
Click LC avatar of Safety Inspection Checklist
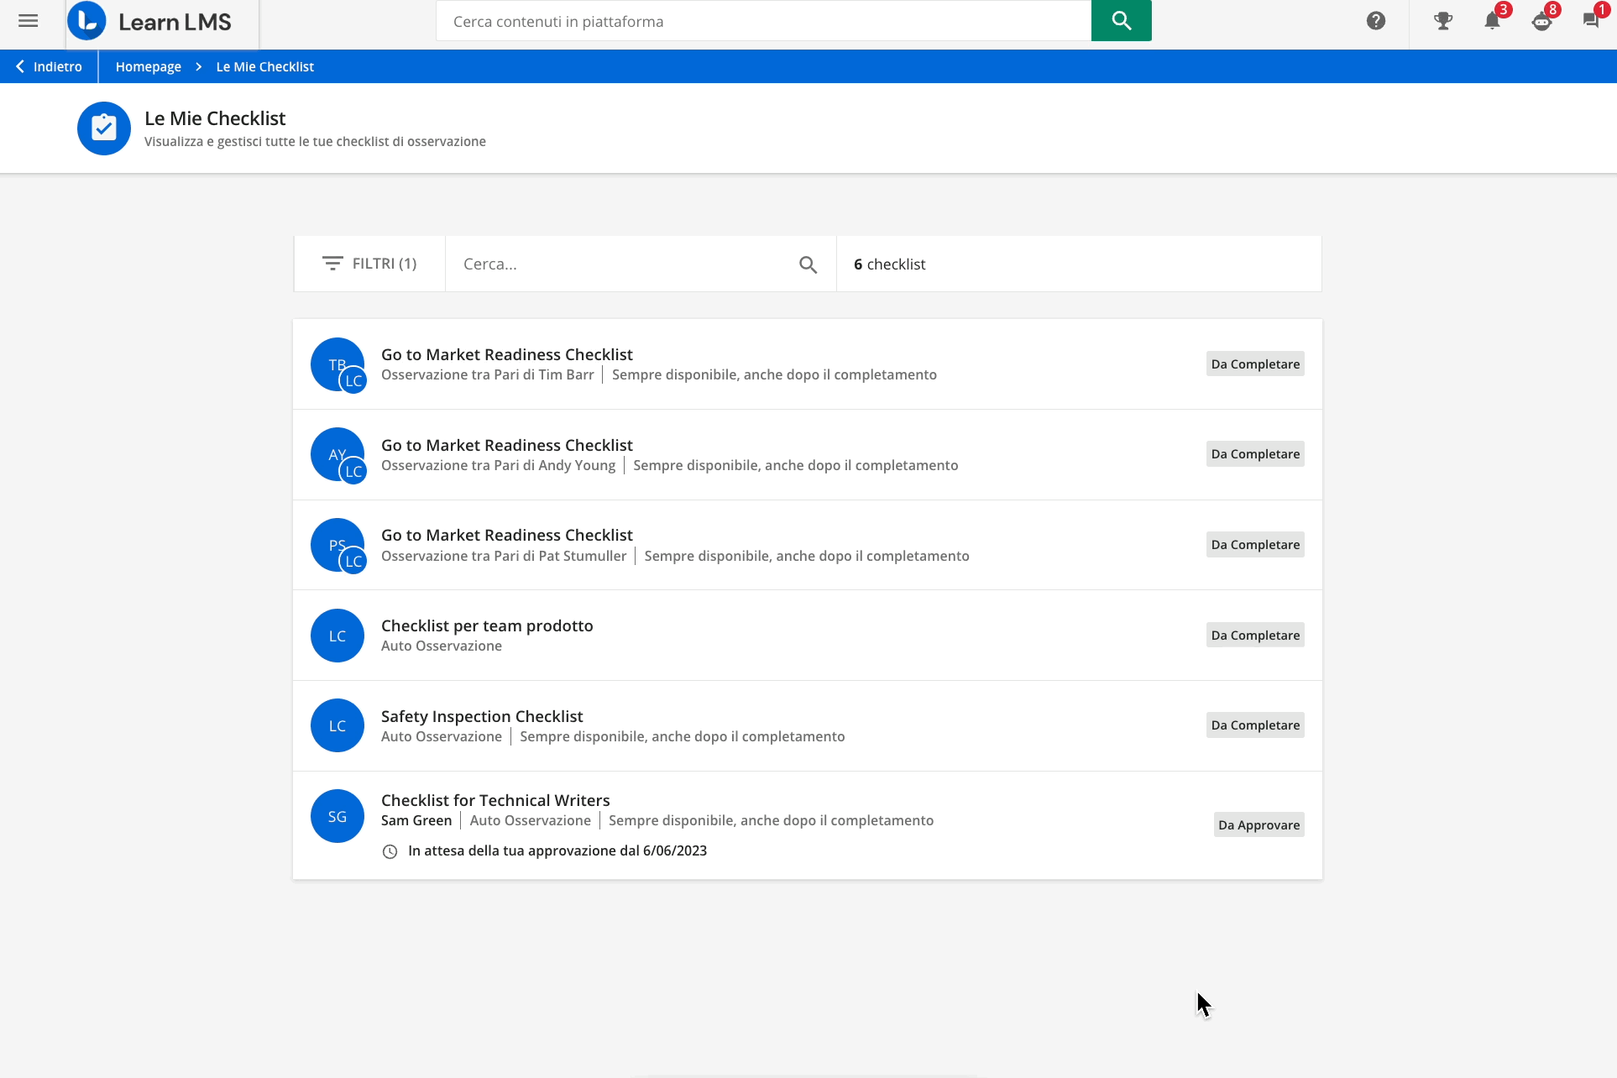[x=338, y=725]
